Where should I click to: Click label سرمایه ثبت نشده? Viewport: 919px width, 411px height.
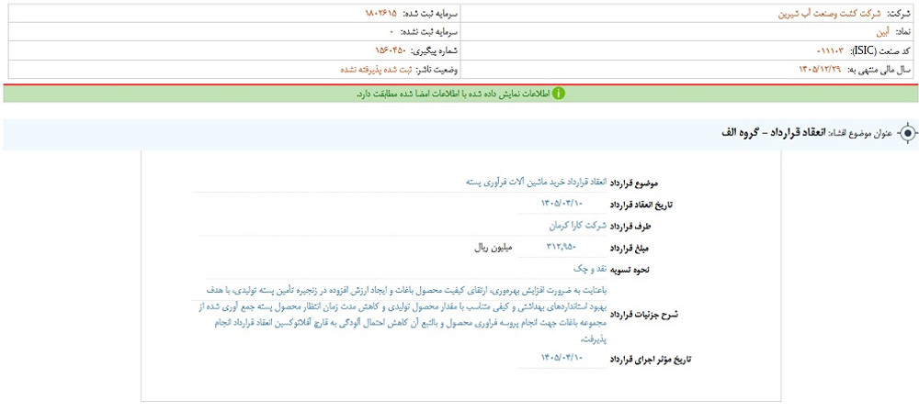point(429,31)
